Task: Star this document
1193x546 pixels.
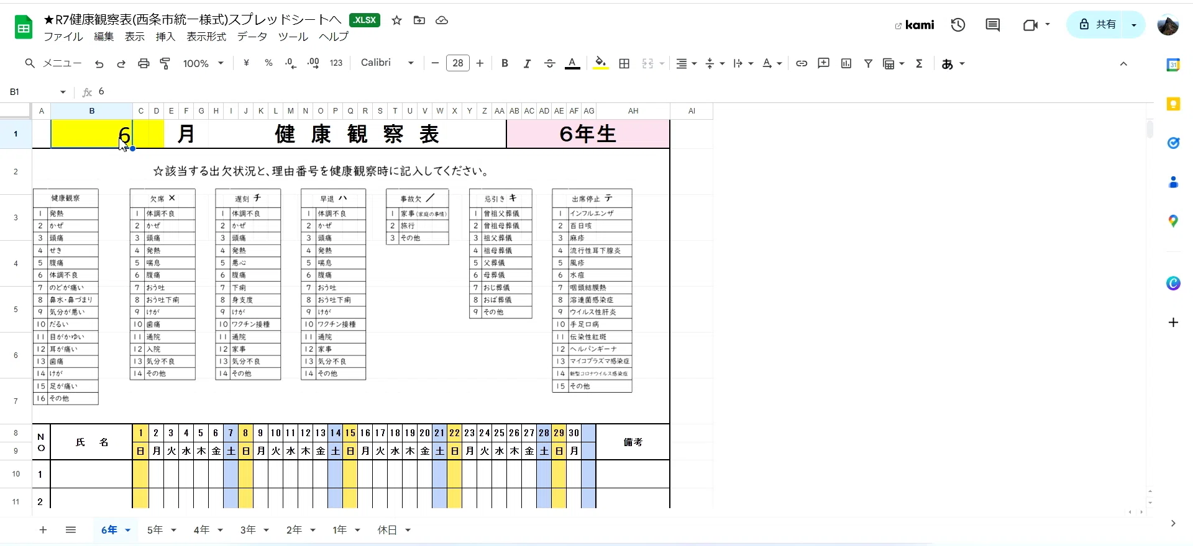Action: [x=397, y=20]
